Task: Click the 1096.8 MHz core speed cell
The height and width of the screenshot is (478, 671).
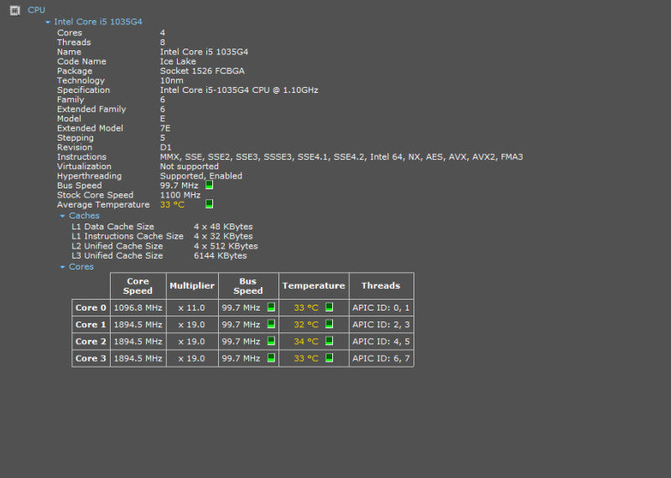Action: click(138, 307)
